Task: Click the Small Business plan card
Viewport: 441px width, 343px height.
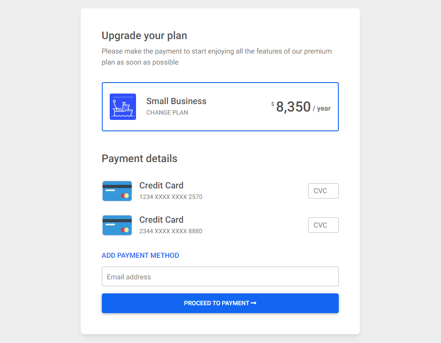Action: click(x=220, y=106)
